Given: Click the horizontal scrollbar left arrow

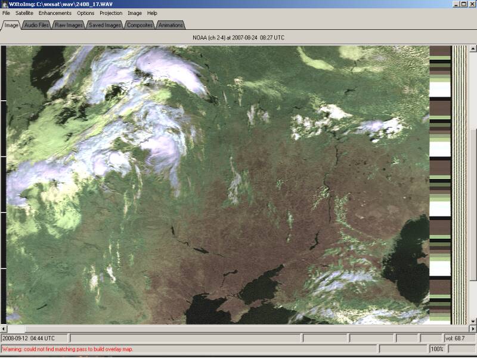Looking at the screenshot, I should [x=4, y=329].
